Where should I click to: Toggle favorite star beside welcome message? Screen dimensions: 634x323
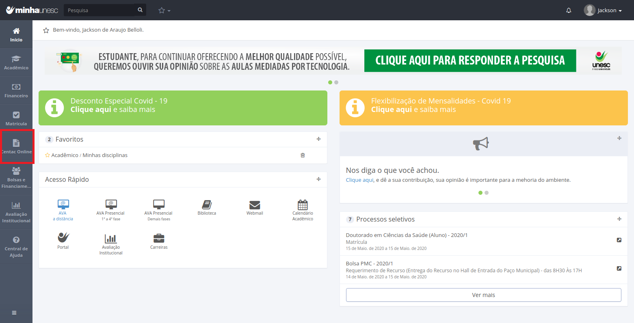(x=46, y=30)
